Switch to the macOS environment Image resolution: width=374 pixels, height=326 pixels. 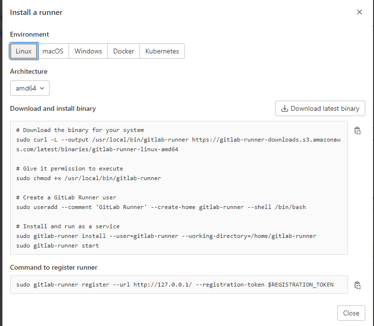(x=53, y=51)
